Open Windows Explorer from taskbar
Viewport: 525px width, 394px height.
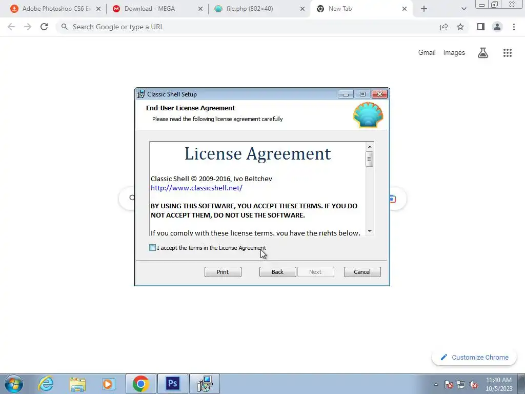point(77,384)
